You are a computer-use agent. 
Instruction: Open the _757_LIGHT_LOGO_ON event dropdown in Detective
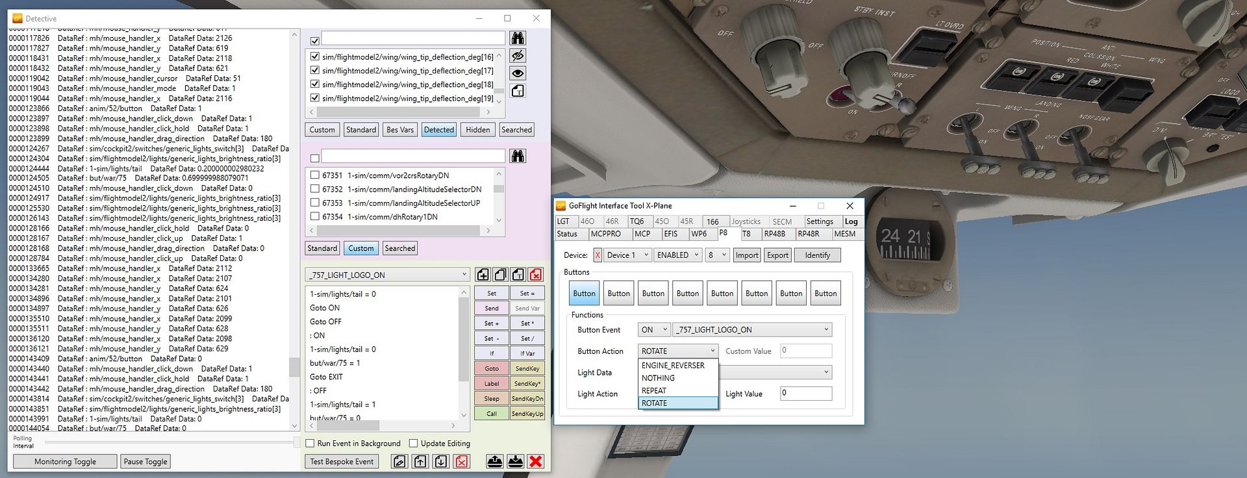[x=388, y=275]
